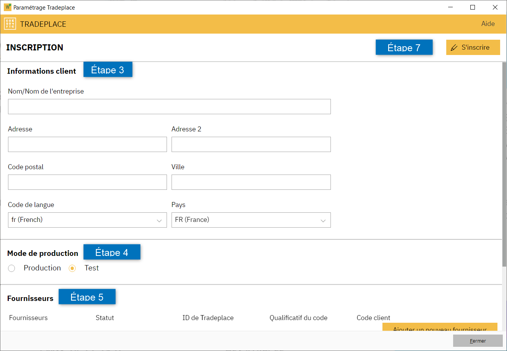This screenshot has height=351, width=507.
Task: Focus the Nom/Nom de l'entreprise field
Action: pyautogui.click(x=169, y=107)
